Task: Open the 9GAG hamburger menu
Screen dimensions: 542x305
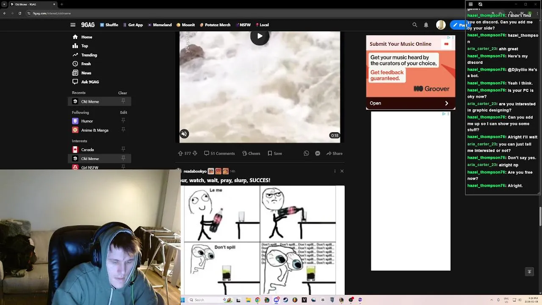Action: pyautogui.click(x=73, y=25)
